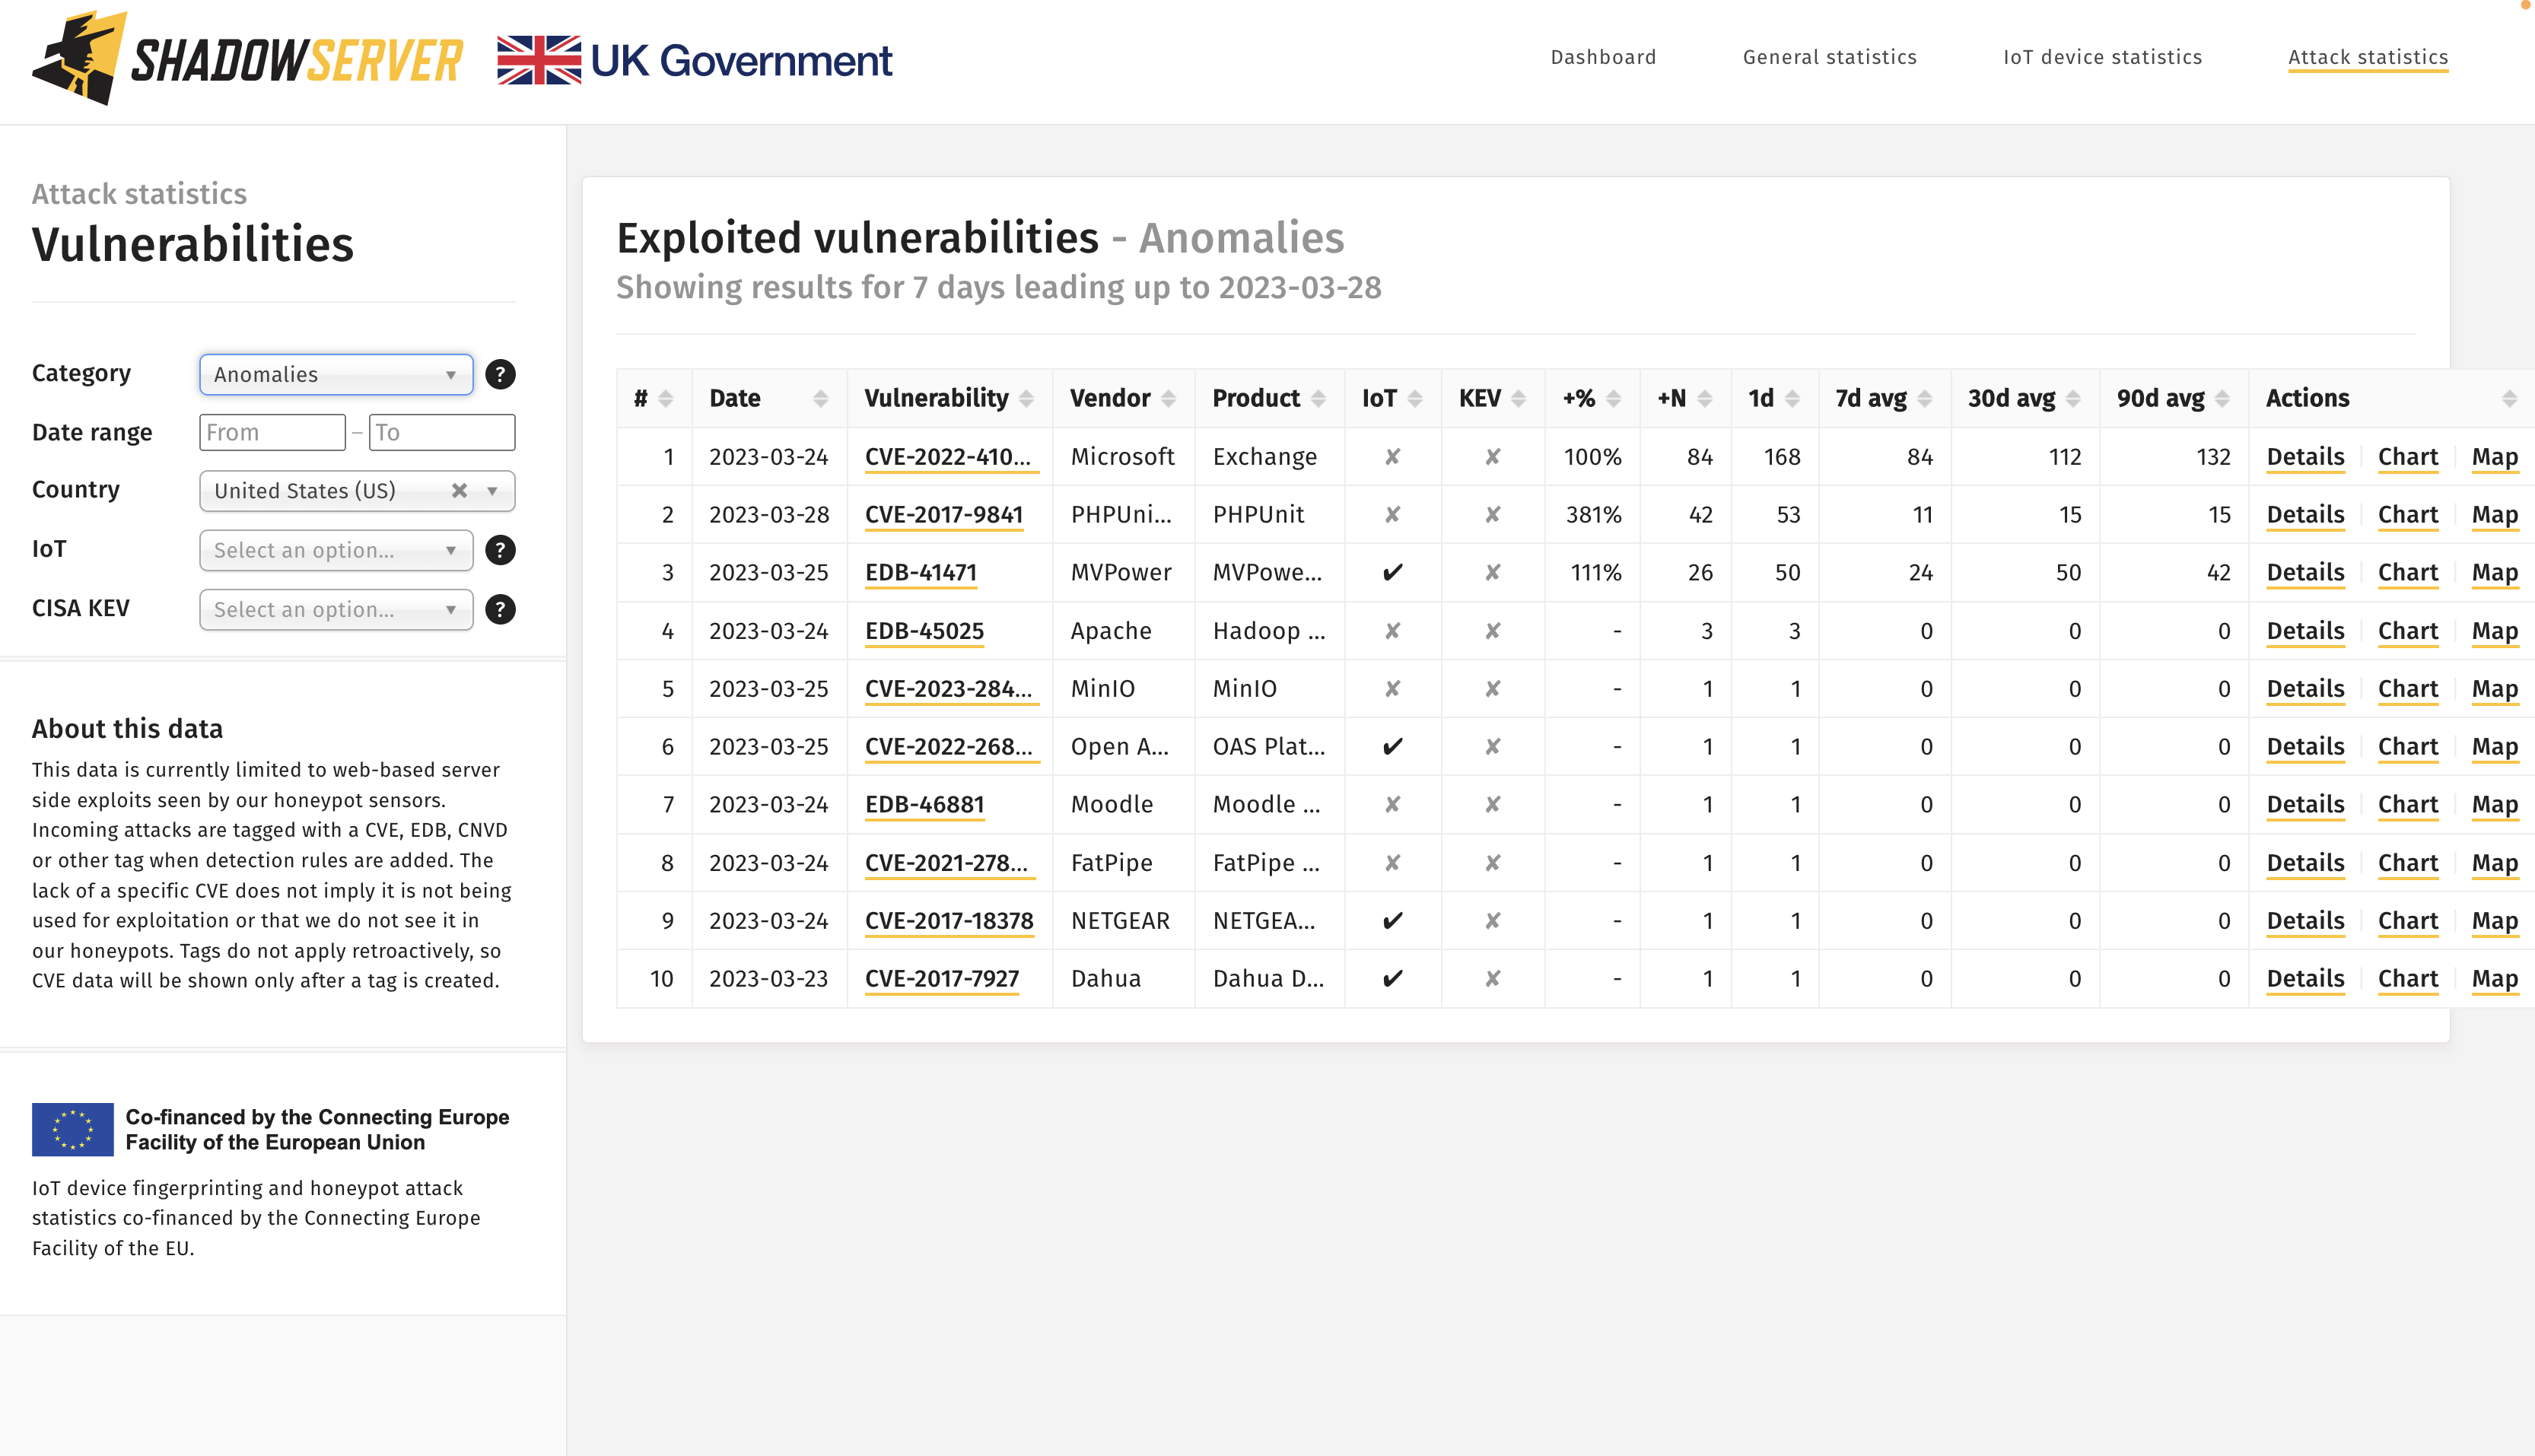The image size is (2535, 1456).
Task: Open the CISA KEV help icon
Action: point(500,609)
